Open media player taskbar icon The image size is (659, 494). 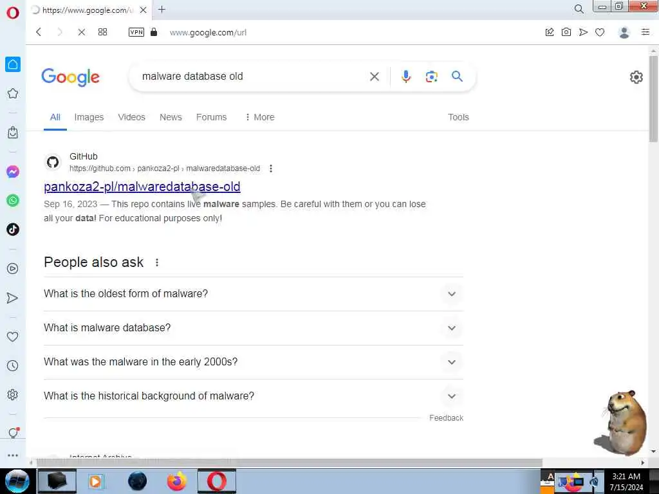pos(95,481)
